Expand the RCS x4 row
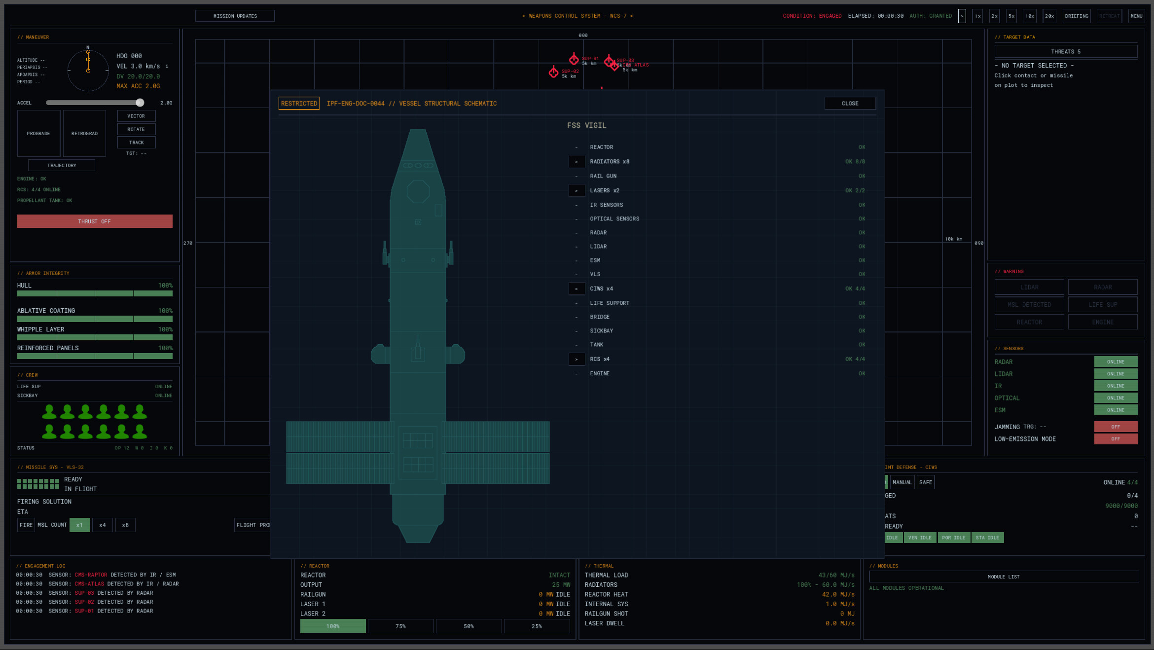The height and width of the screenshot is (650, 1154). (x=577, y=359)
